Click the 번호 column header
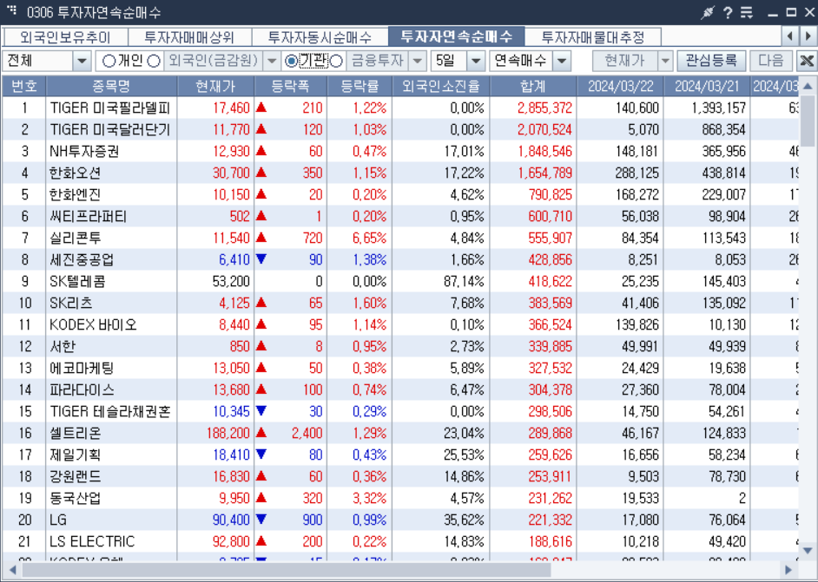The width and height of the screenshot is (818, 582). [24, 86]
